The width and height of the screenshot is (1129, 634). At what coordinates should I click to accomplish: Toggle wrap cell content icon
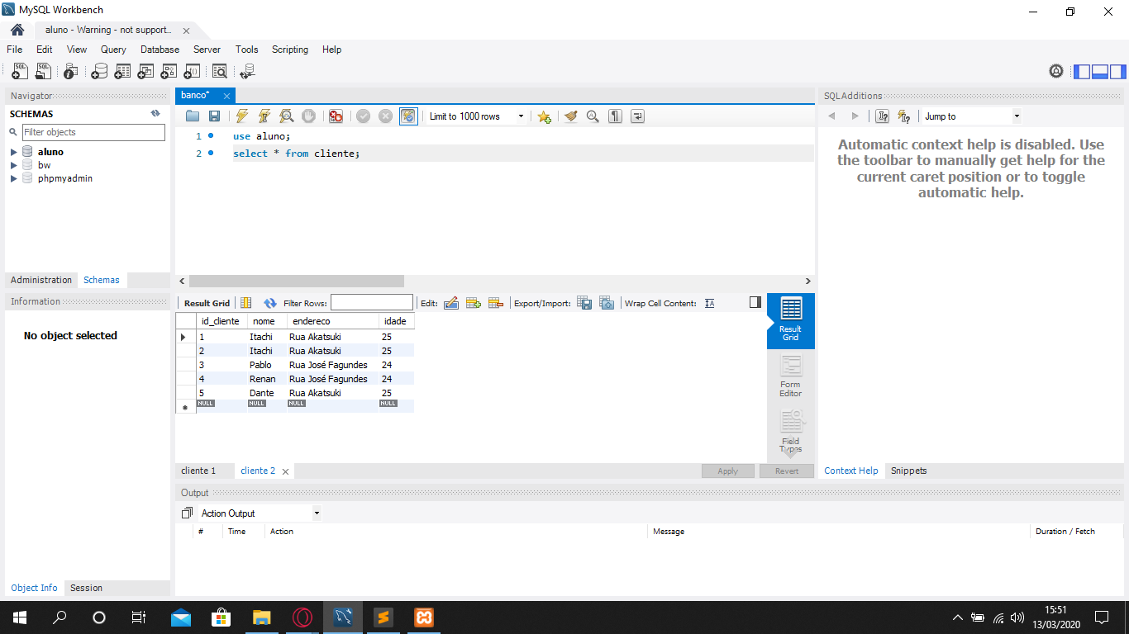(x=710, y=303)
